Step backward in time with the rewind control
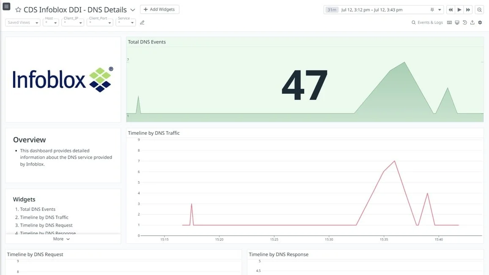This screenshot has height=275, width=489. pyautogui.click(x=451, y=9)
